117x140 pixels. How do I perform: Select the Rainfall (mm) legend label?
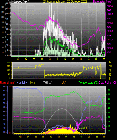point(8,83)
